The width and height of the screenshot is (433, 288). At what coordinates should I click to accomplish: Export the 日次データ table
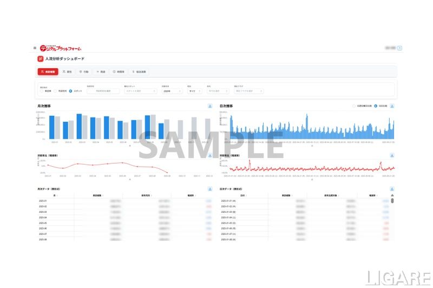[392, 189]
